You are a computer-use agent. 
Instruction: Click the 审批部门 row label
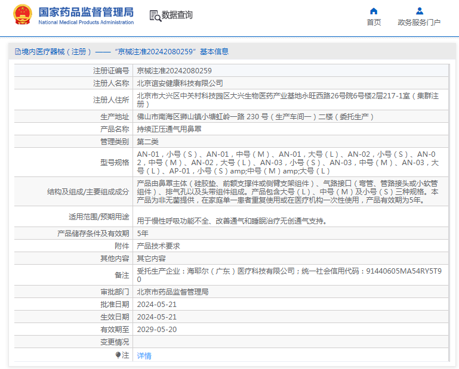[x=115, y=292]
